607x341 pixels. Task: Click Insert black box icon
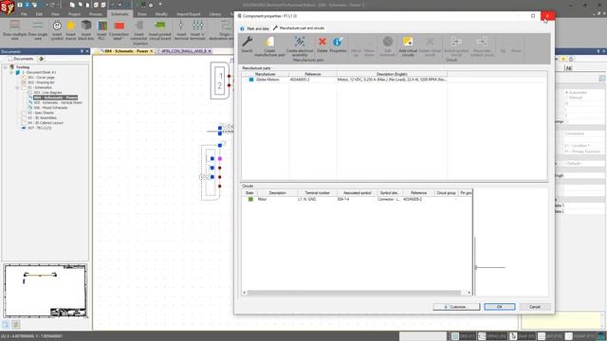pyautogui.click(x=86, y=26)
